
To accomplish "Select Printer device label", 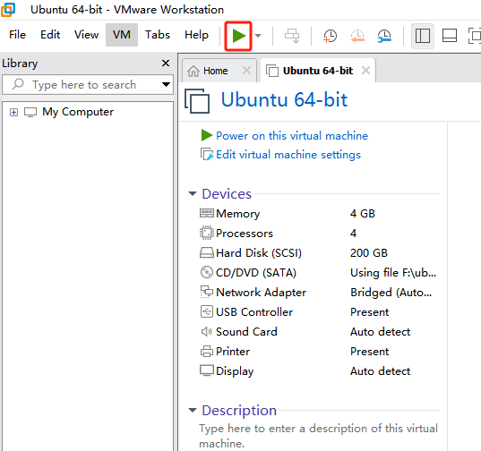I will [233, 351].
